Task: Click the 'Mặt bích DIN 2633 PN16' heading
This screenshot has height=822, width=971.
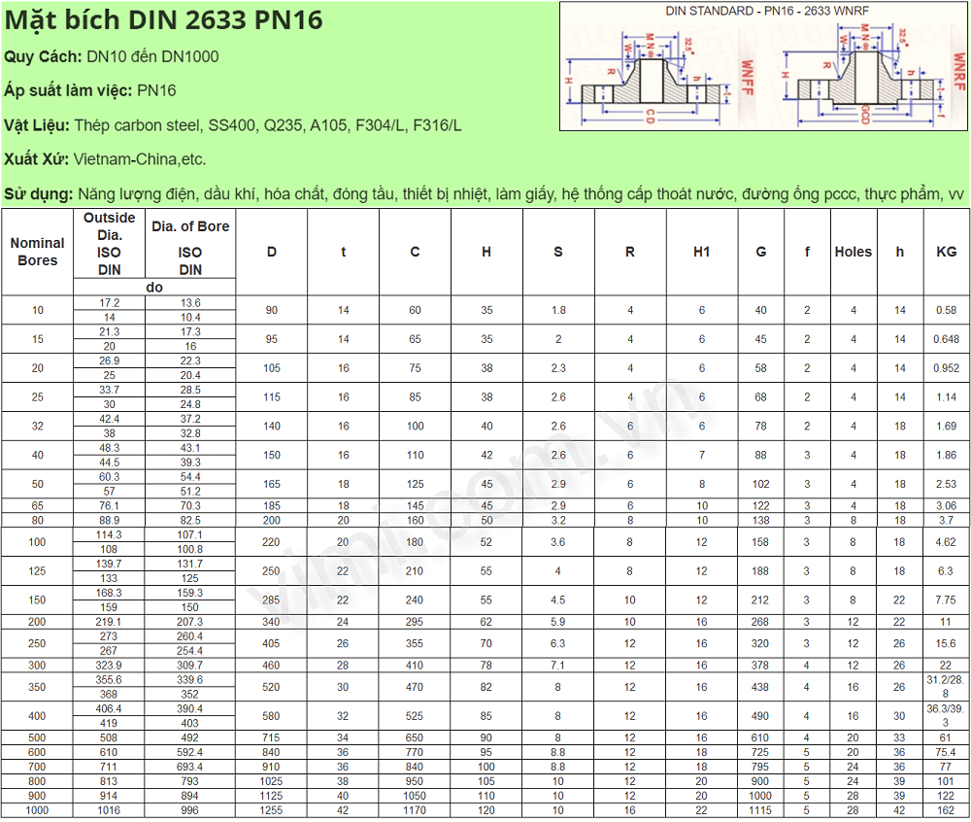Action: coord(164,20)
